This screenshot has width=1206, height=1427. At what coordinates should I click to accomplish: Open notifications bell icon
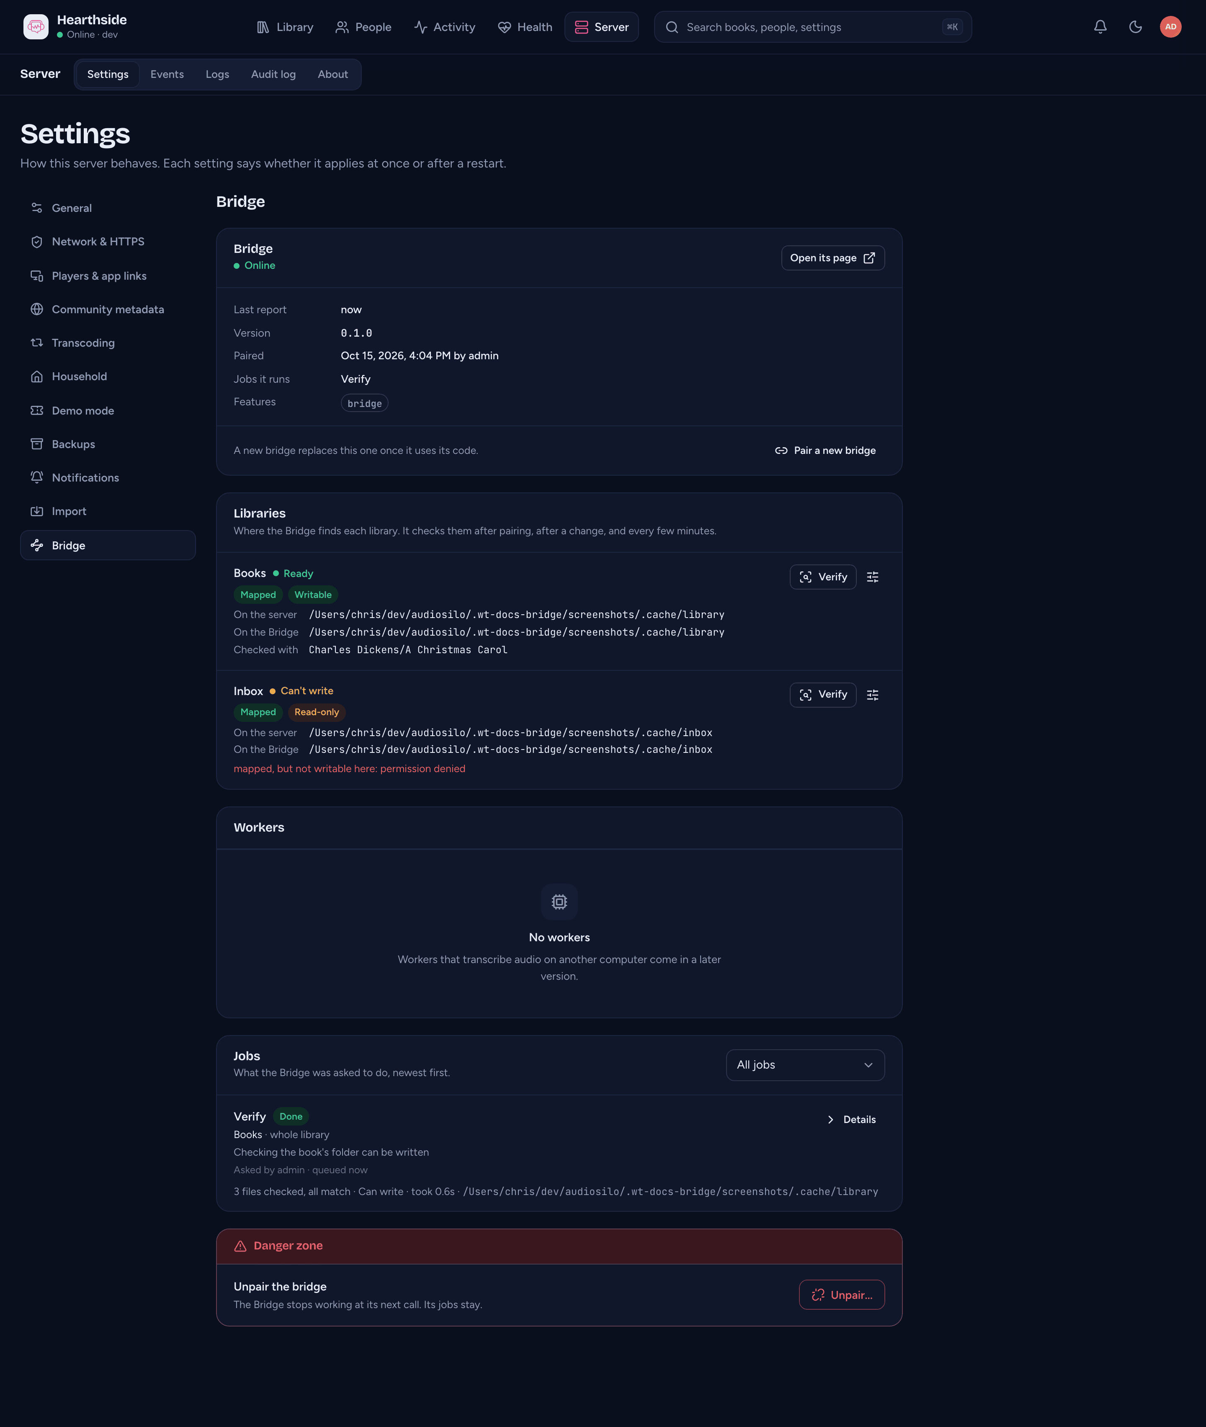click(1100, 27)
